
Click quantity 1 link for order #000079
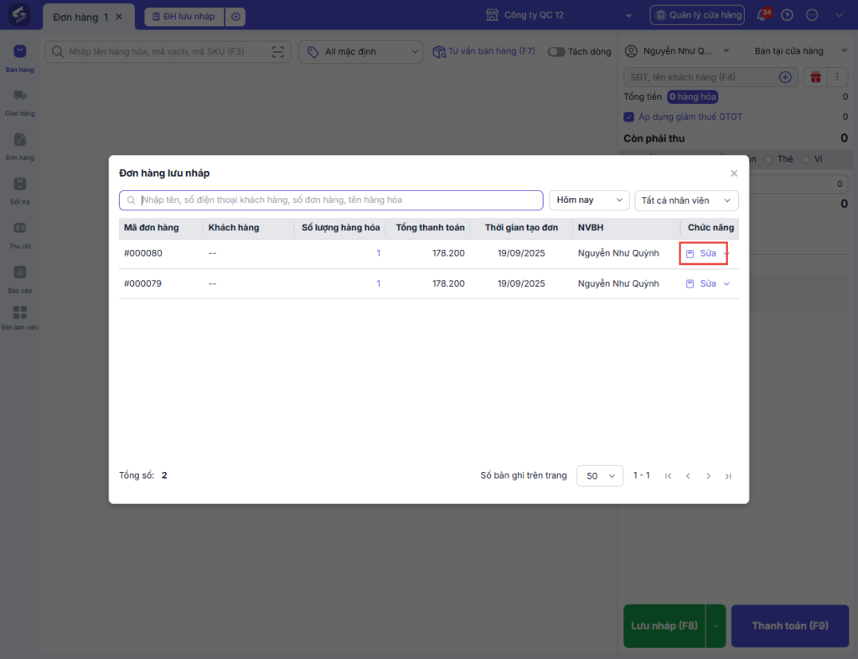(x=378, y=283)
